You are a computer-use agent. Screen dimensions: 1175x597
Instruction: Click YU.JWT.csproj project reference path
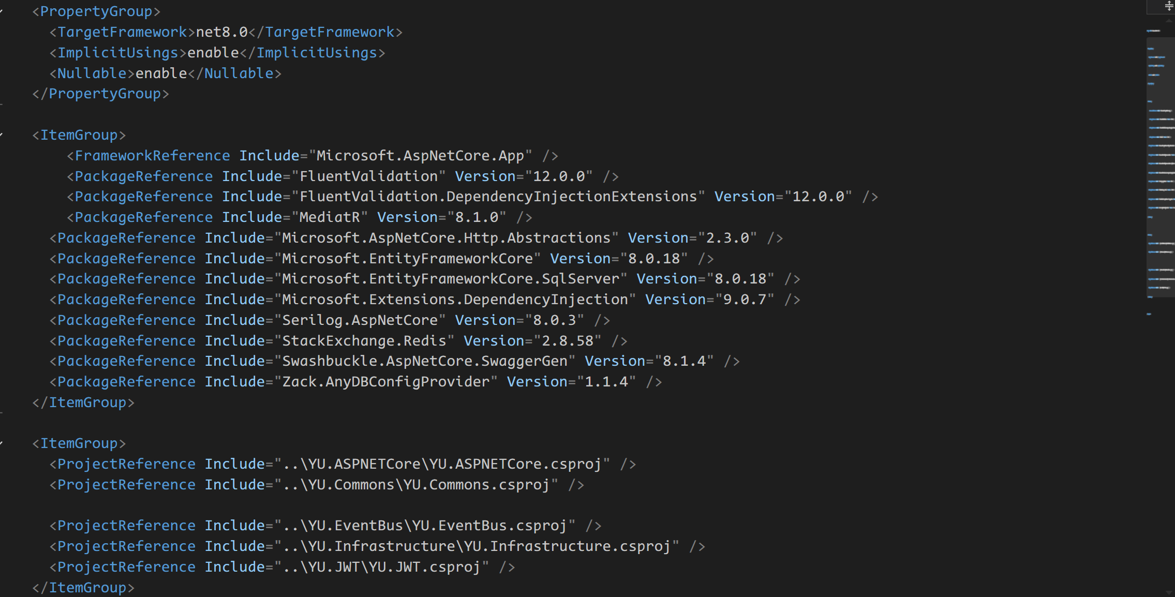point(381,567)
